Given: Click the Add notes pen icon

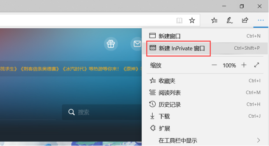Looking at the screenshot, I should (230, 21).
